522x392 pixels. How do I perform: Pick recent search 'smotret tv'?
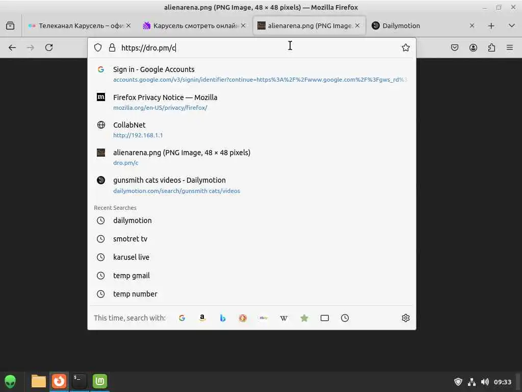252,239
